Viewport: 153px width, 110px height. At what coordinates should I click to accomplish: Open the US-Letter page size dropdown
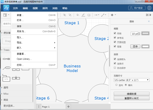click(132, 80)
